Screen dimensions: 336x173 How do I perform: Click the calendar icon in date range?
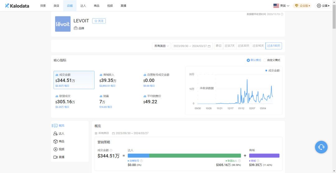(209, 46)
